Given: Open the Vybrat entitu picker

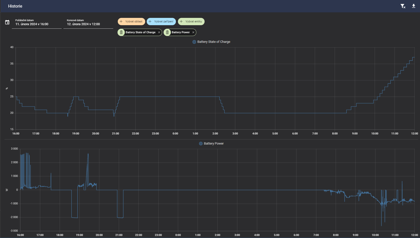Looking at the screenshot, I should click(x=191, y=21).
